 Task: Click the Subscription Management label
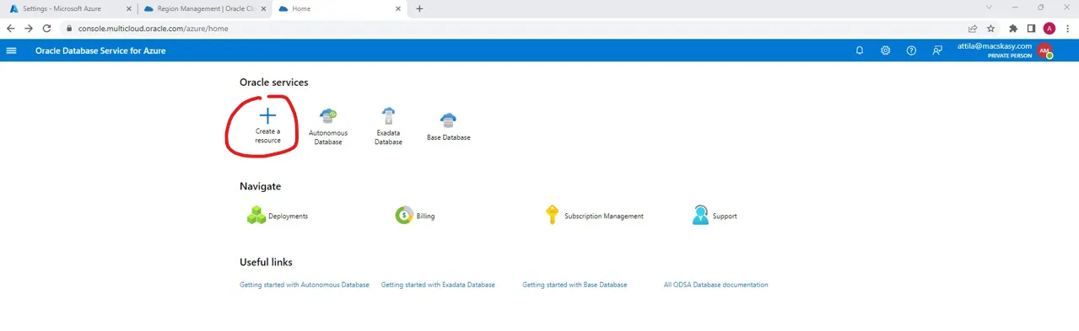click(604, 216)
